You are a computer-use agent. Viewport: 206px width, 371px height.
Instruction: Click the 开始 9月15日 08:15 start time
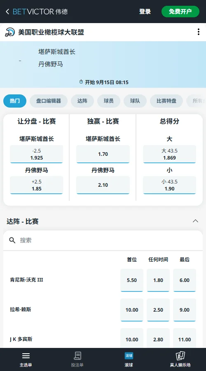(x=107, y=82)
